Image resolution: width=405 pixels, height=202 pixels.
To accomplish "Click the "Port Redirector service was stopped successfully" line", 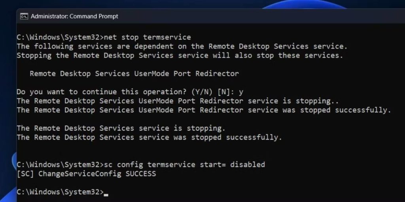I will point(204,110).
